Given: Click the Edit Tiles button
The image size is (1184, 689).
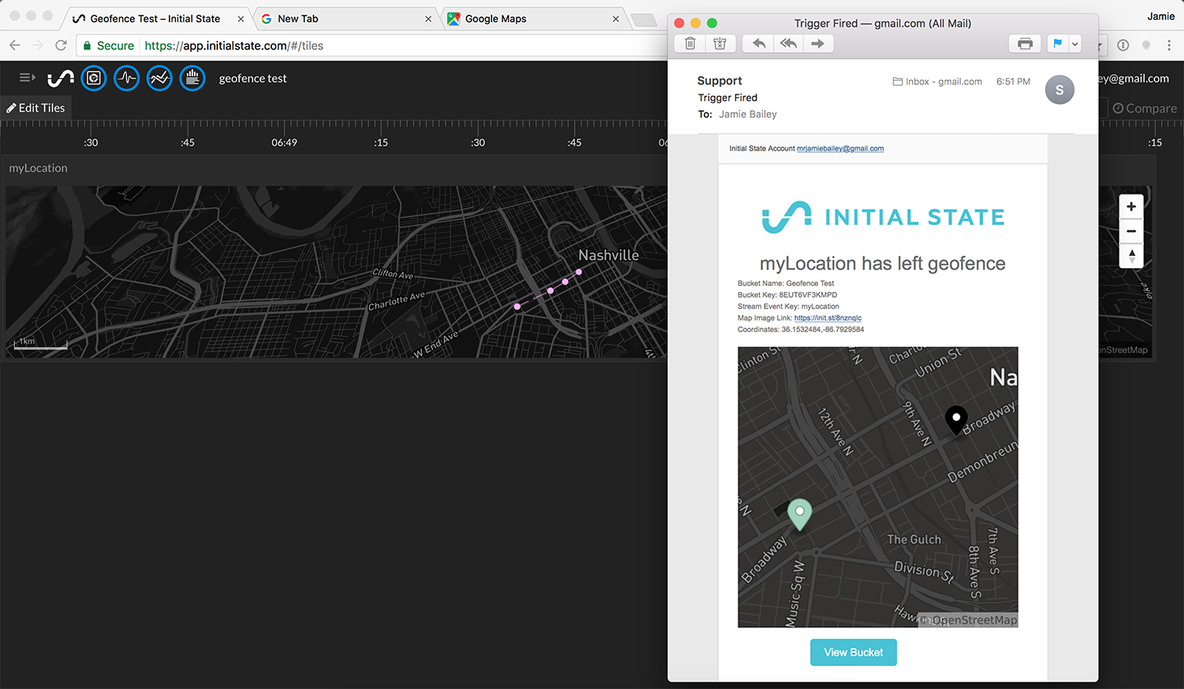Looking at the screenshot, I should click(36, 108).
